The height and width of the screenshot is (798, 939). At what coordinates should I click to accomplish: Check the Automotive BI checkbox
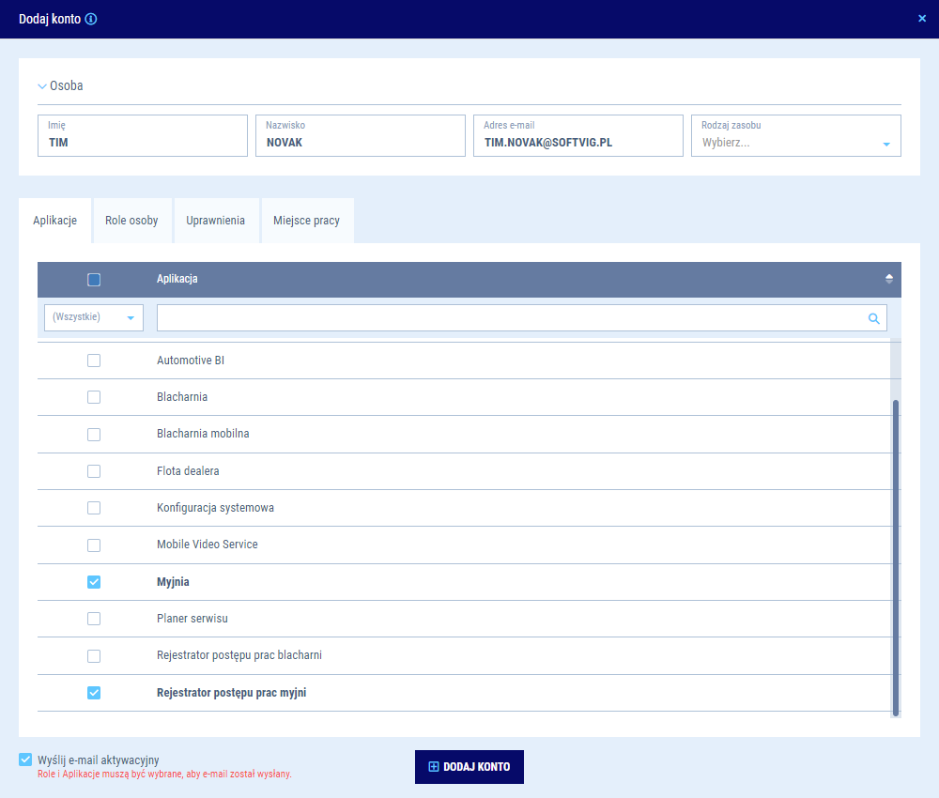point(94,361)
